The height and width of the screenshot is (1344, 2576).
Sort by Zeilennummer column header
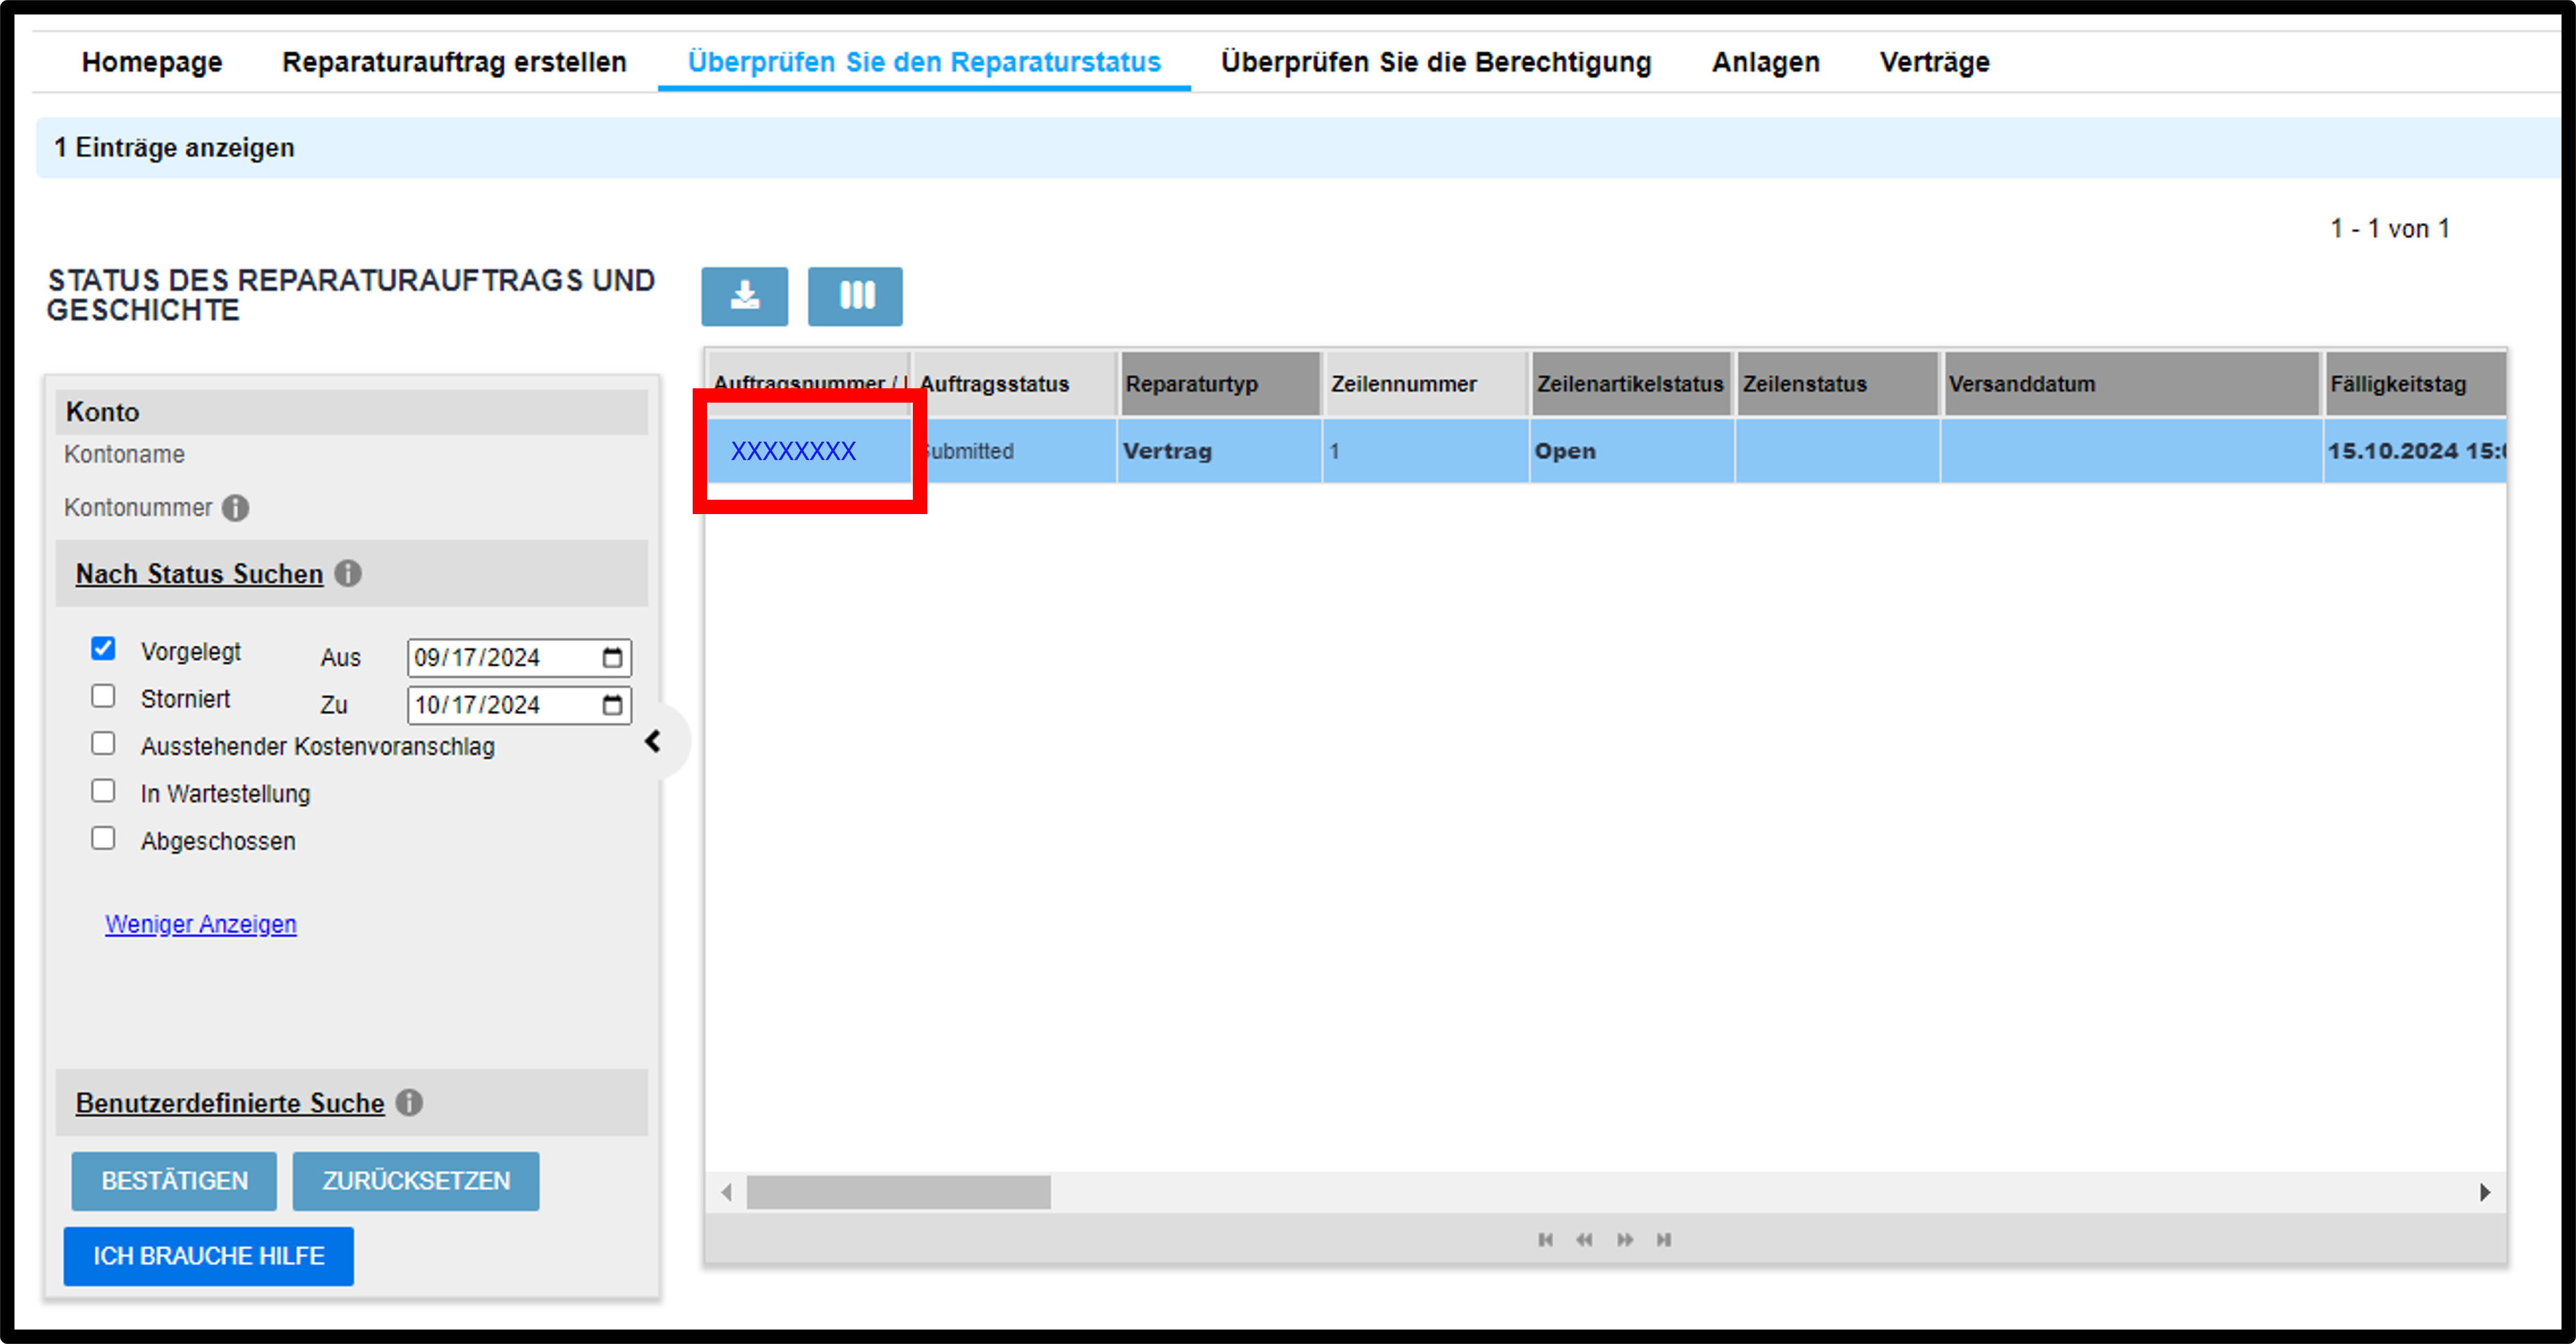pyautogui.click(x=1427, y=384)
